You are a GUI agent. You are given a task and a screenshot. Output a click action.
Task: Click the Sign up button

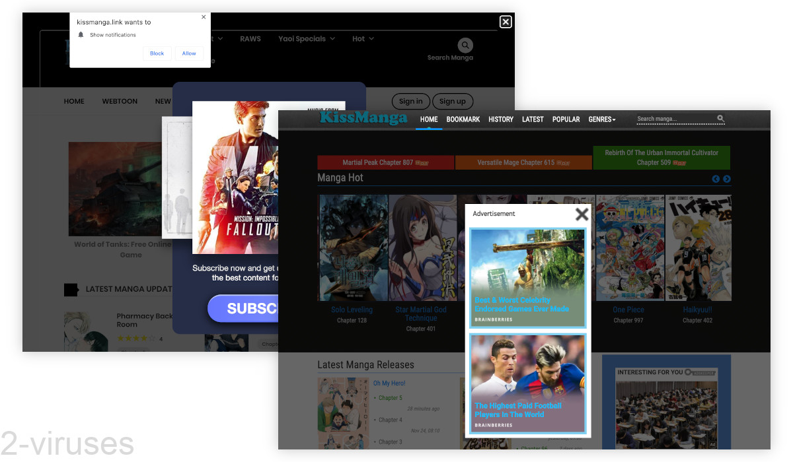pos(453,101)
